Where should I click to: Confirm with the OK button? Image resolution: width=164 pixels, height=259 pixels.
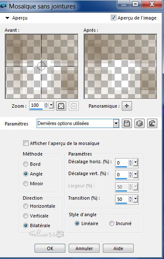click(x=50, y=248)
